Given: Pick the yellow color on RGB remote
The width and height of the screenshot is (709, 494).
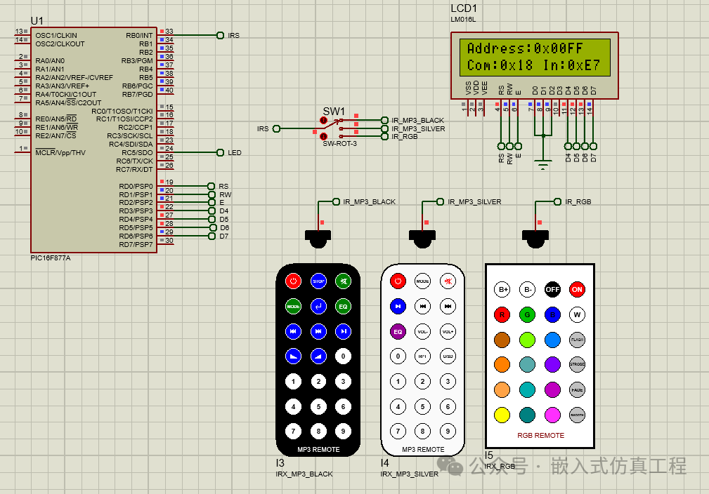Looking at the screenshot, I should pyautogui.click(x=502, y=415).
